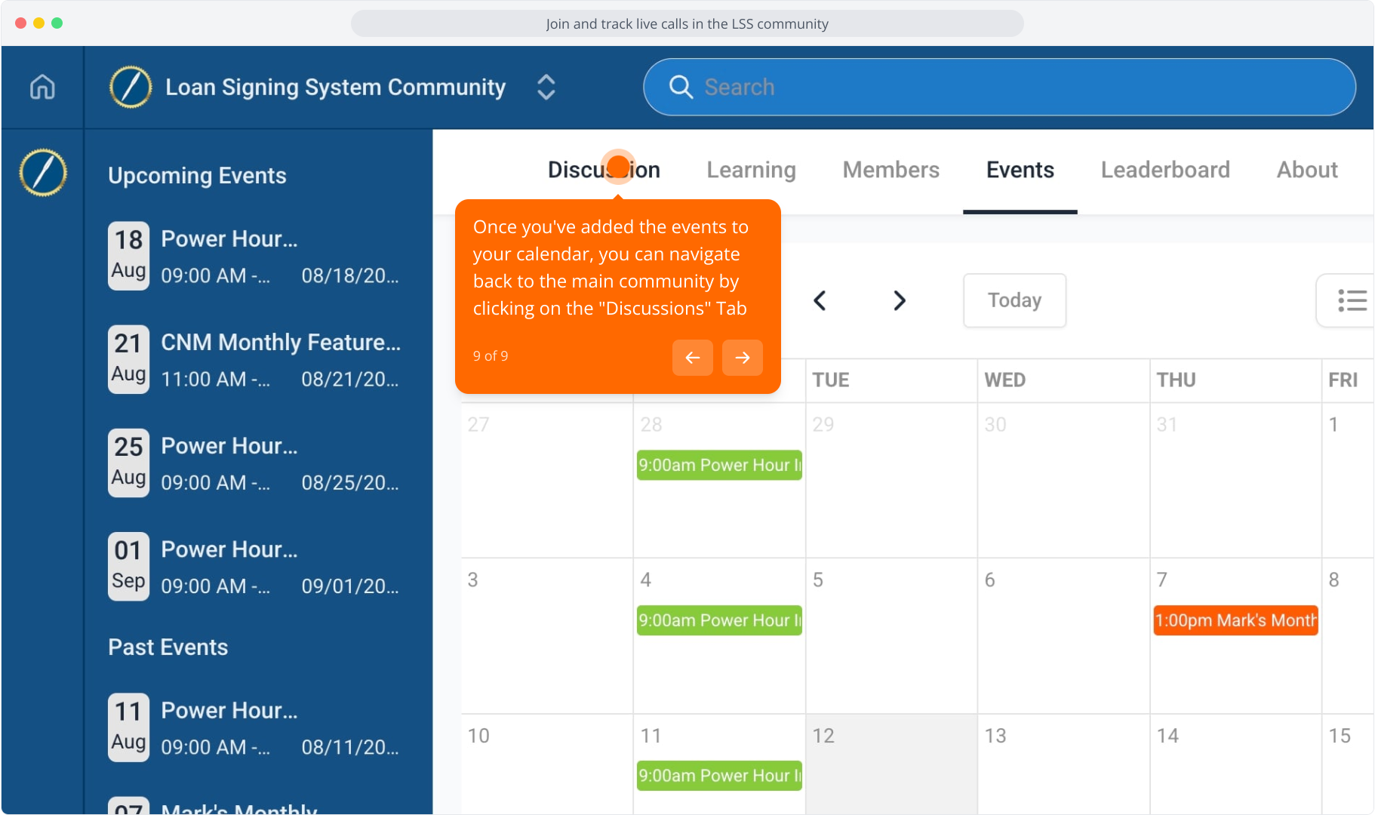Image resolution: width=1375 pixels, height=815 pixels.
Task: Click the Past Events heading
Action: tap(168, 647)
